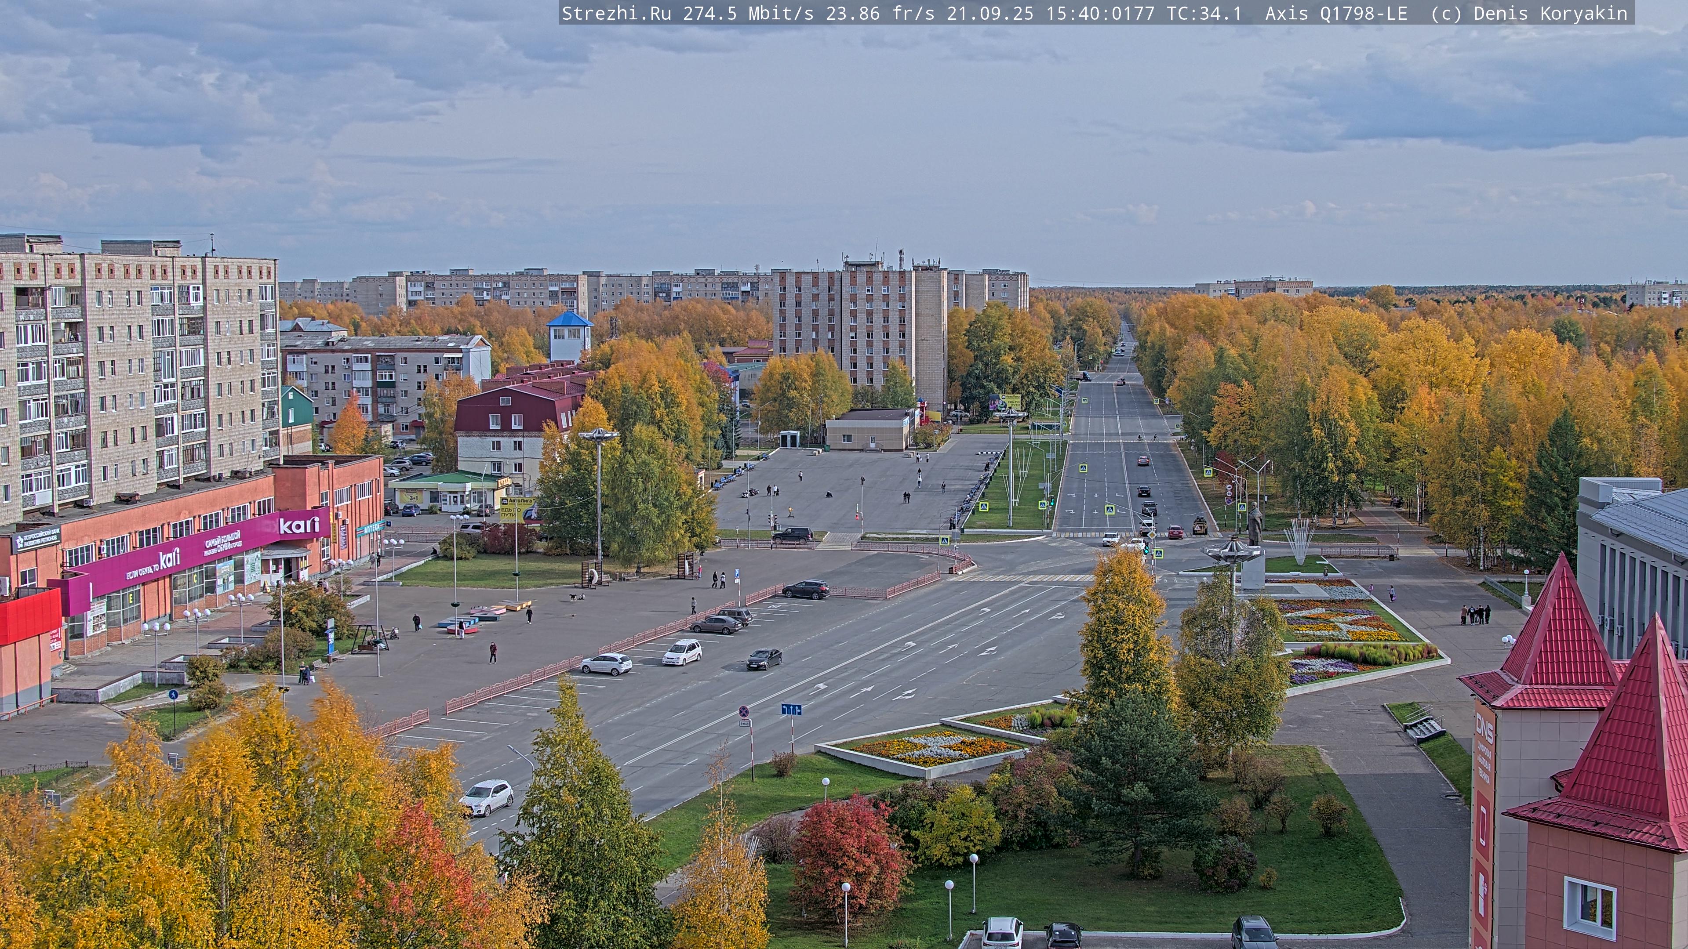Click the blue-roofed white tower

569,336
